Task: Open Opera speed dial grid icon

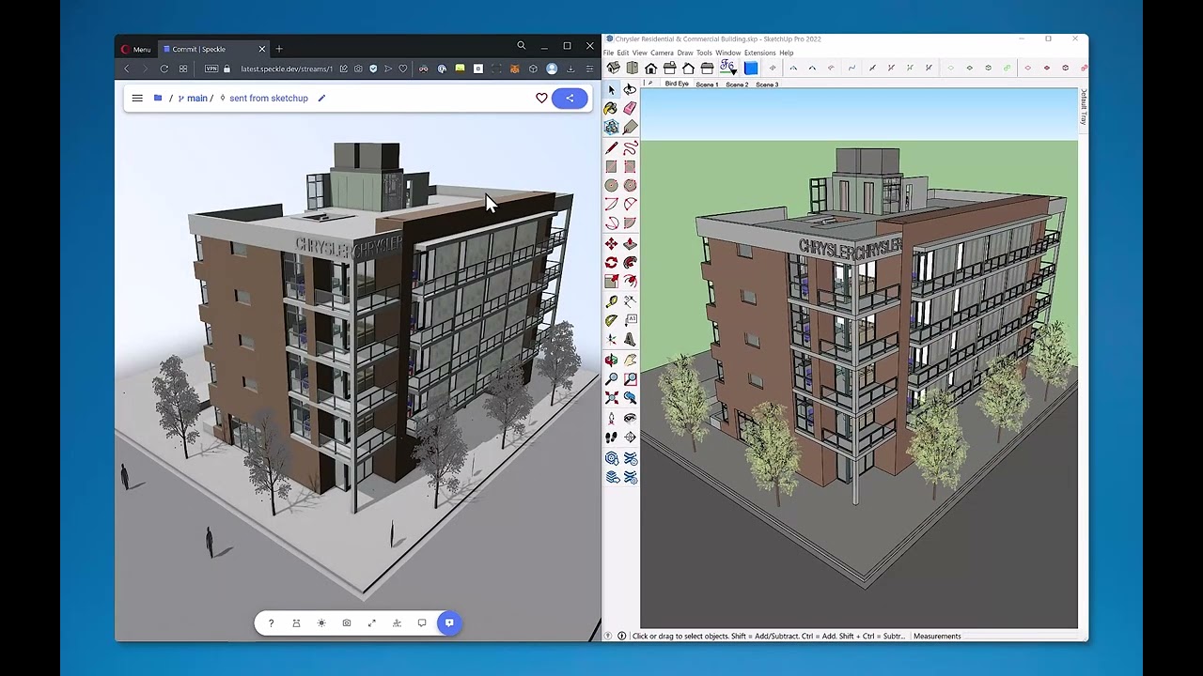Action: pyautogui.click(x=183, y=69)
